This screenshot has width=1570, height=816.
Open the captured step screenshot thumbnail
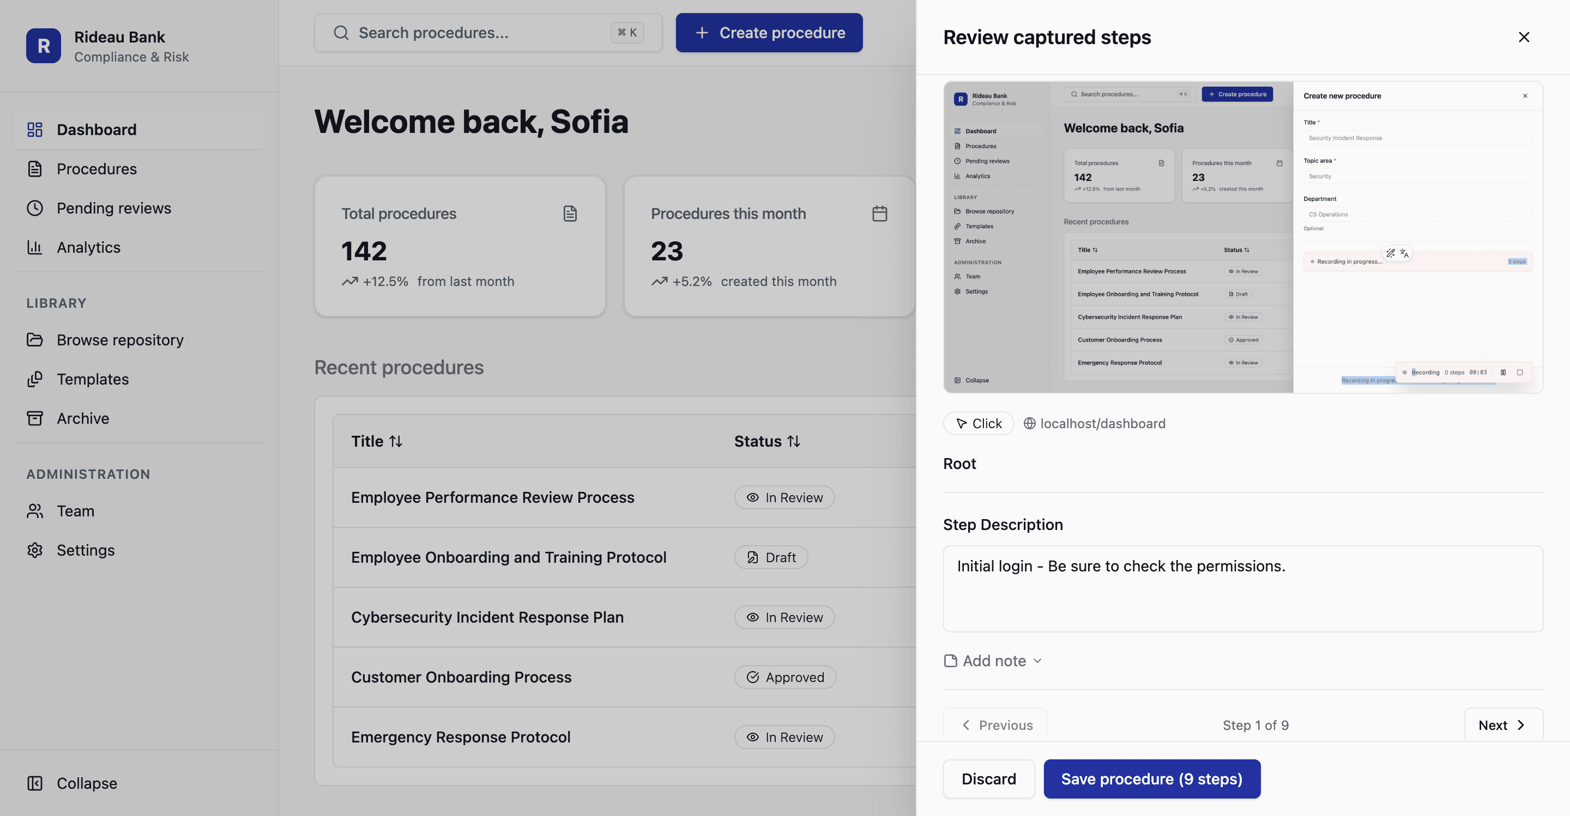[x=1242, y=237]
